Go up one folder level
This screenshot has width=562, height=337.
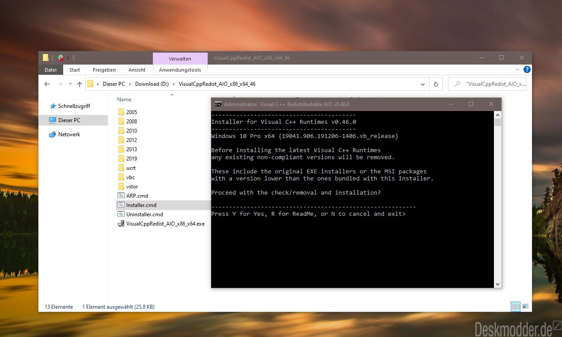[x=80, y=84]
